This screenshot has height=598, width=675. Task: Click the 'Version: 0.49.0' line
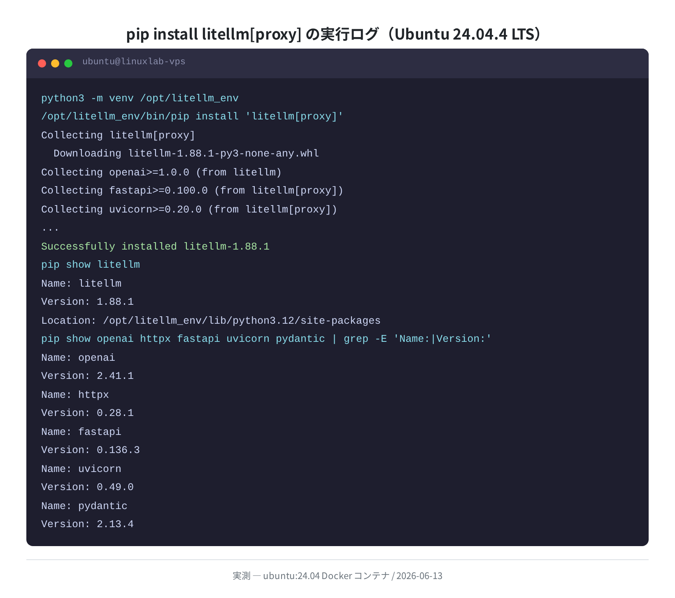coord(87,487)
